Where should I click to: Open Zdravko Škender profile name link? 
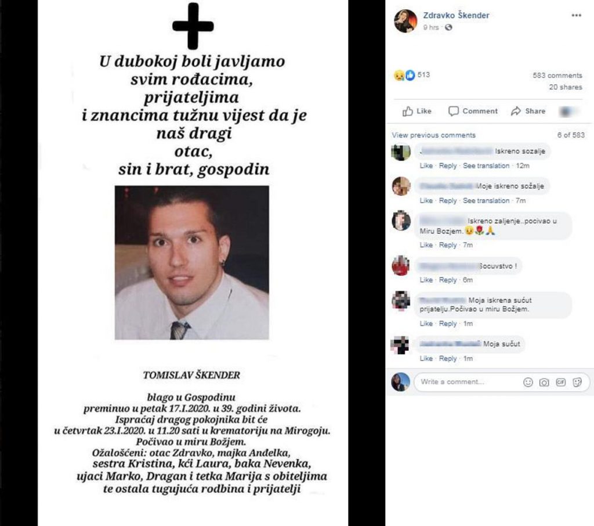pos(456,16)
